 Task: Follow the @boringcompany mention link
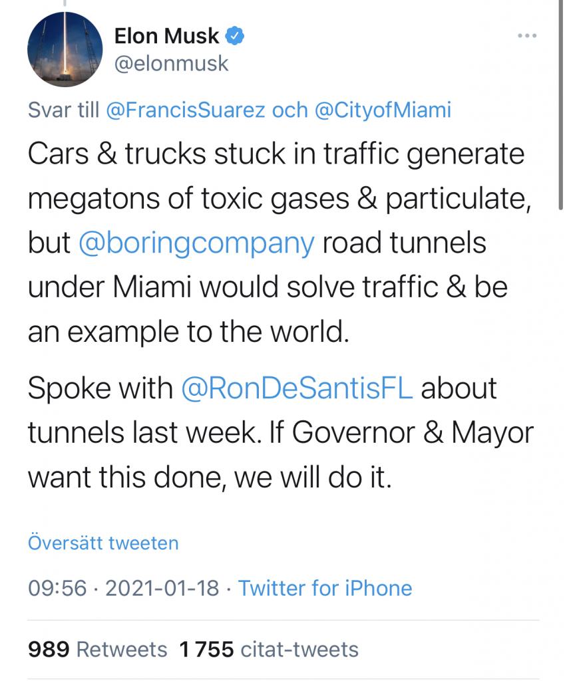click(196, 243)
